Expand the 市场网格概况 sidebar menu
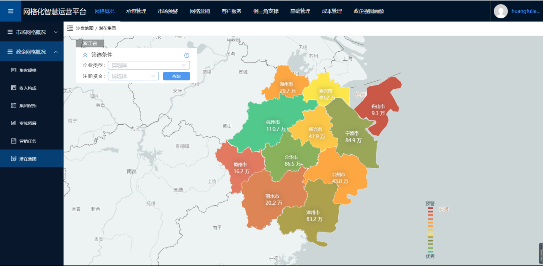543x266 pixels. [55, 32]
